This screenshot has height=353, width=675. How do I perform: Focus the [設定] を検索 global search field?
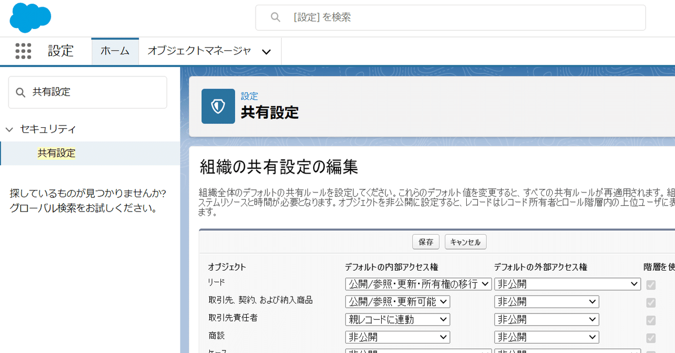coord(450,17)
